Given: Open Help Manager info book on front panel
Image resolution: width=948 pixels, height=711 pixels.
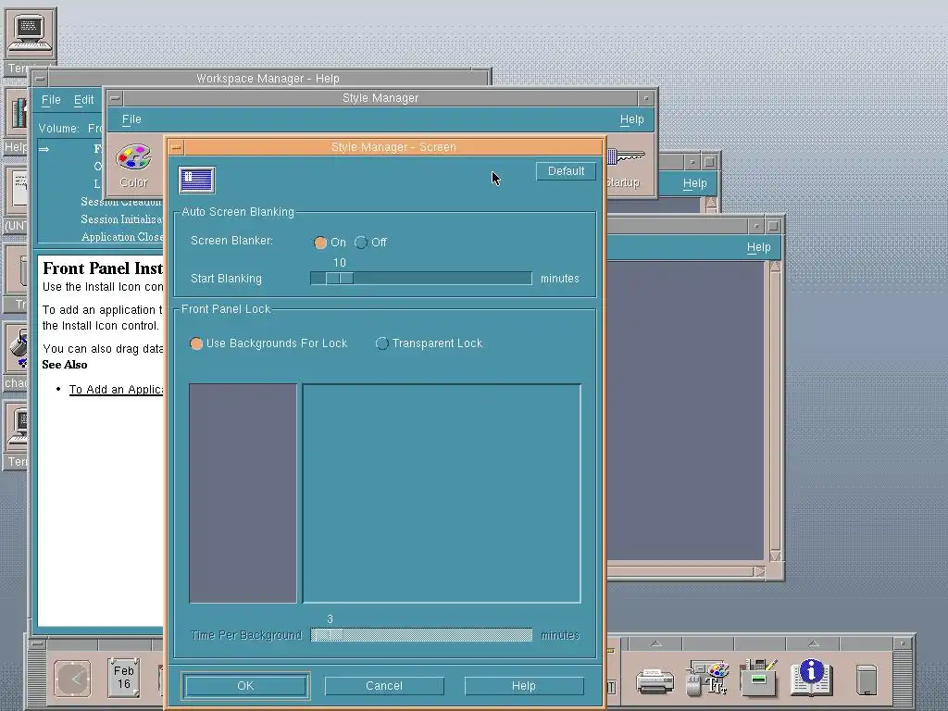Looking at the screenshot, I should click(x=811, y=677).
